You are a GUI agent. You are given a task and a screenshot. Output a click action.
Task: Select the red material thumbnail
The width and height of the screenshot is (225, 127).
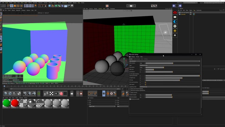(x=15, y=103)
